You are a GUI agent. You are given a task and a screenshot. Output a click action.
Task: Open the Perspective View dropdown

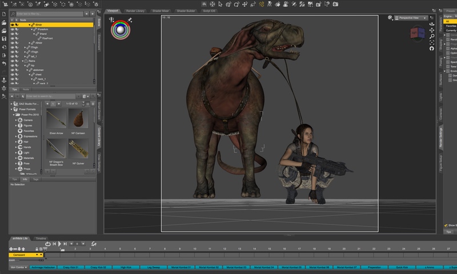[410, 18]
